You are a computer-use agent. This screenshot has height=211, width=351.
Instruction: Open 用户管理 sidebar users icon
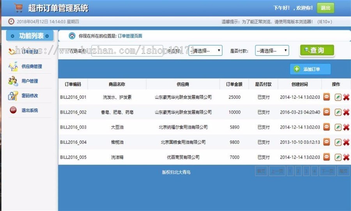[13, 81]
